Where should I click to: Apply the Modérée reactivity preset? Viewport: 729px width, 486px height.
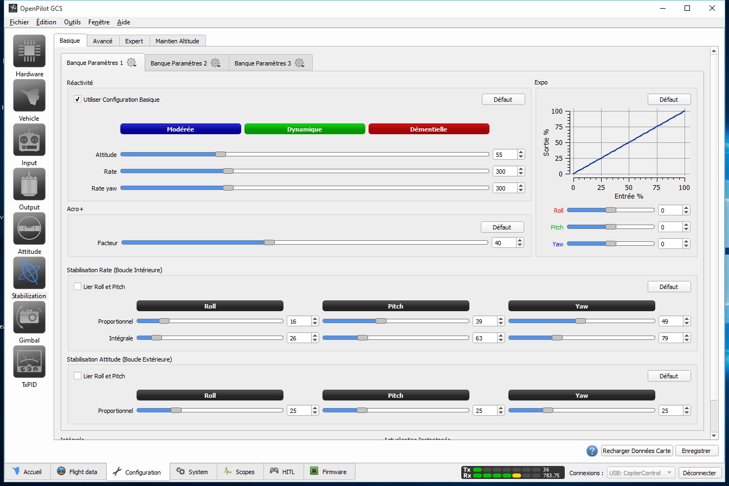180,129
